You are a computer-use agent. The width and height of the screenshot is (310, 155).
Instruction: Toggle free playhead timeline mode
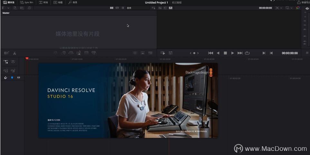[13, 62]
